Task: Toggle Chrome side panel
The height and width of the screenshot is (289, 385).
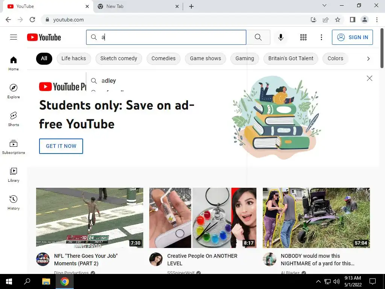Action: 353,20
